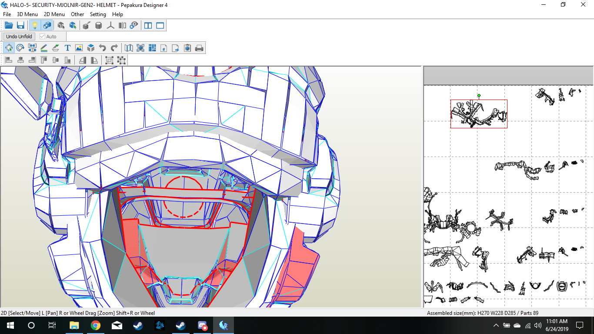The image size is (594, 334).
Task: Select the Rotate part tool
Action: pos(20,48)
